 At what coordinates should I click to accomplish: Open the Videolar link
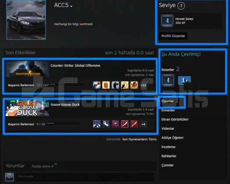168,128
